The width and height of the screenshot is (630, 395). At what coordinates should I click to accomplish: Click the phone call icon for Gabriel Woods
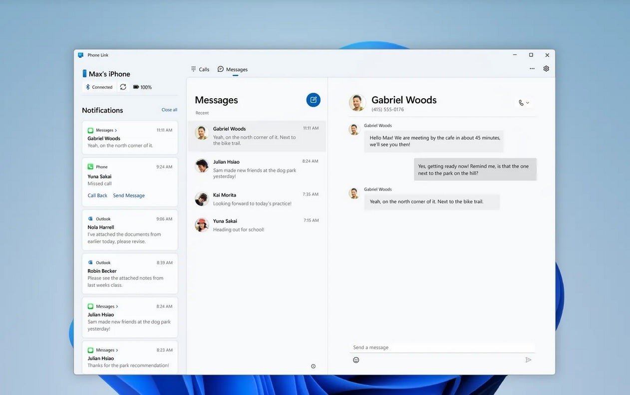click(x=521, y=103)
